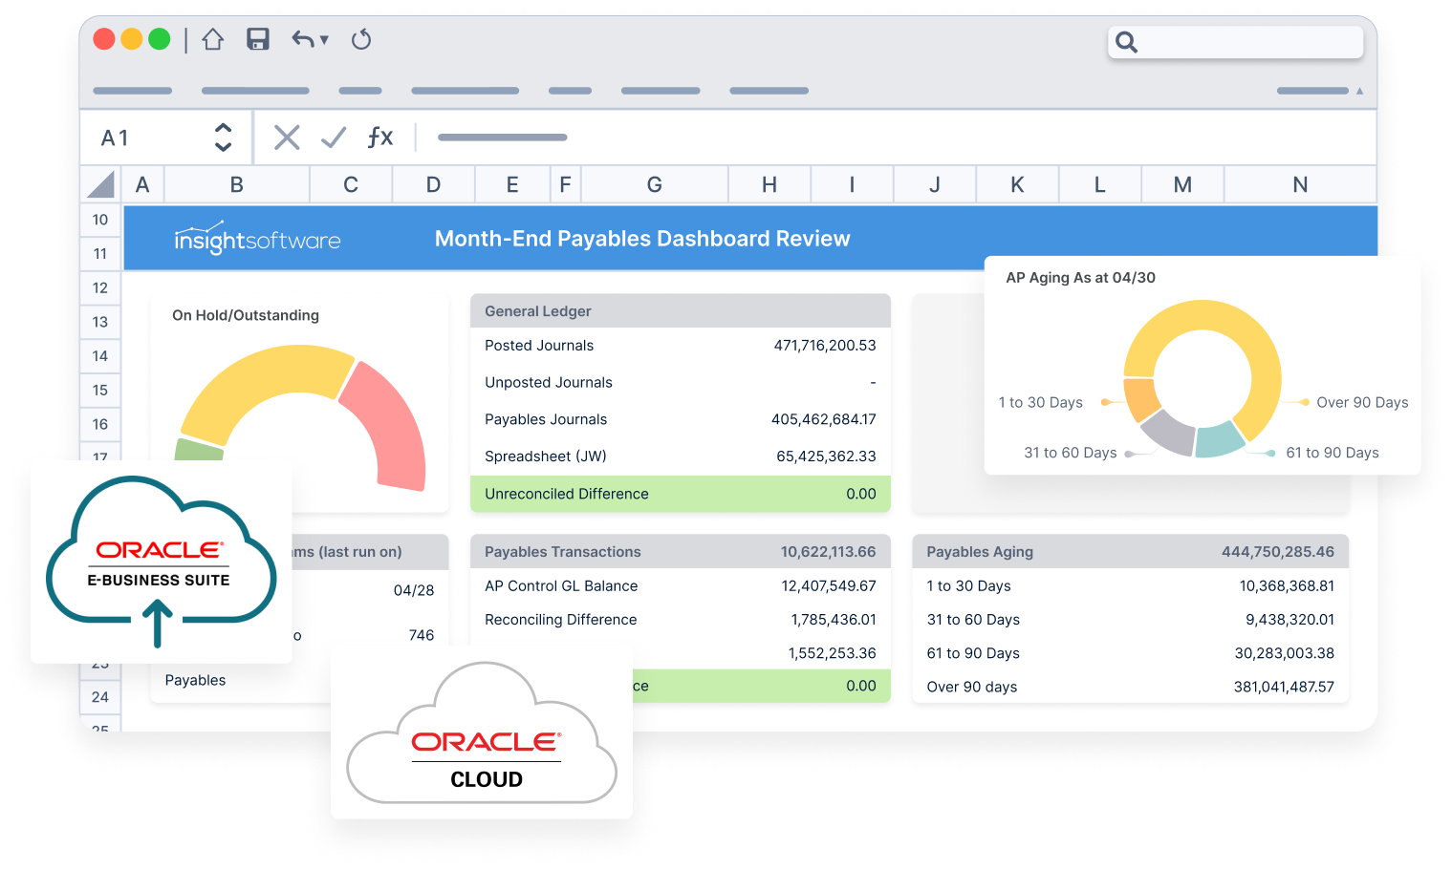Click the highlighted Unreconciled Difference cell
The height and width of the screenshot is (870, 1452).
pos(680,494)
